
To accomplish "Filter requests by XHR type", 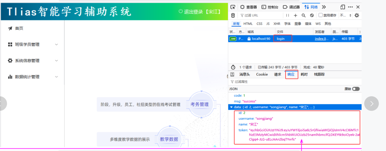I will pyautogui.click(x=277, y=24).
